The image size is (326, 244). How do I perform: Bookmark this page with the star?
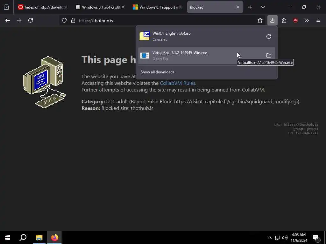pos(260,20)
